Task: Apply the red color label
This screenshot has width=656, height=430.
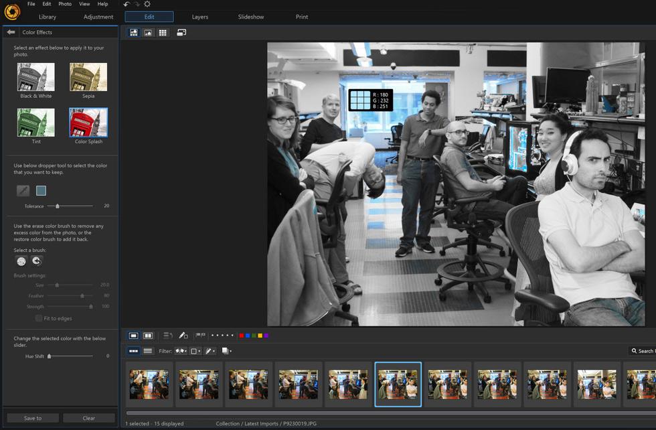Action: pos(242,336)
